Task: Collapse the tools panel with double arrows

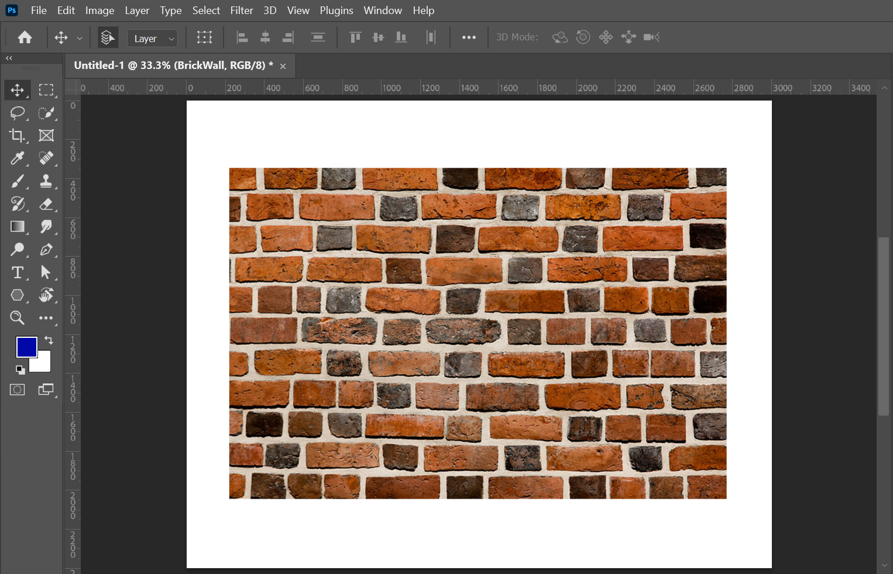Action: click(9, 58)
